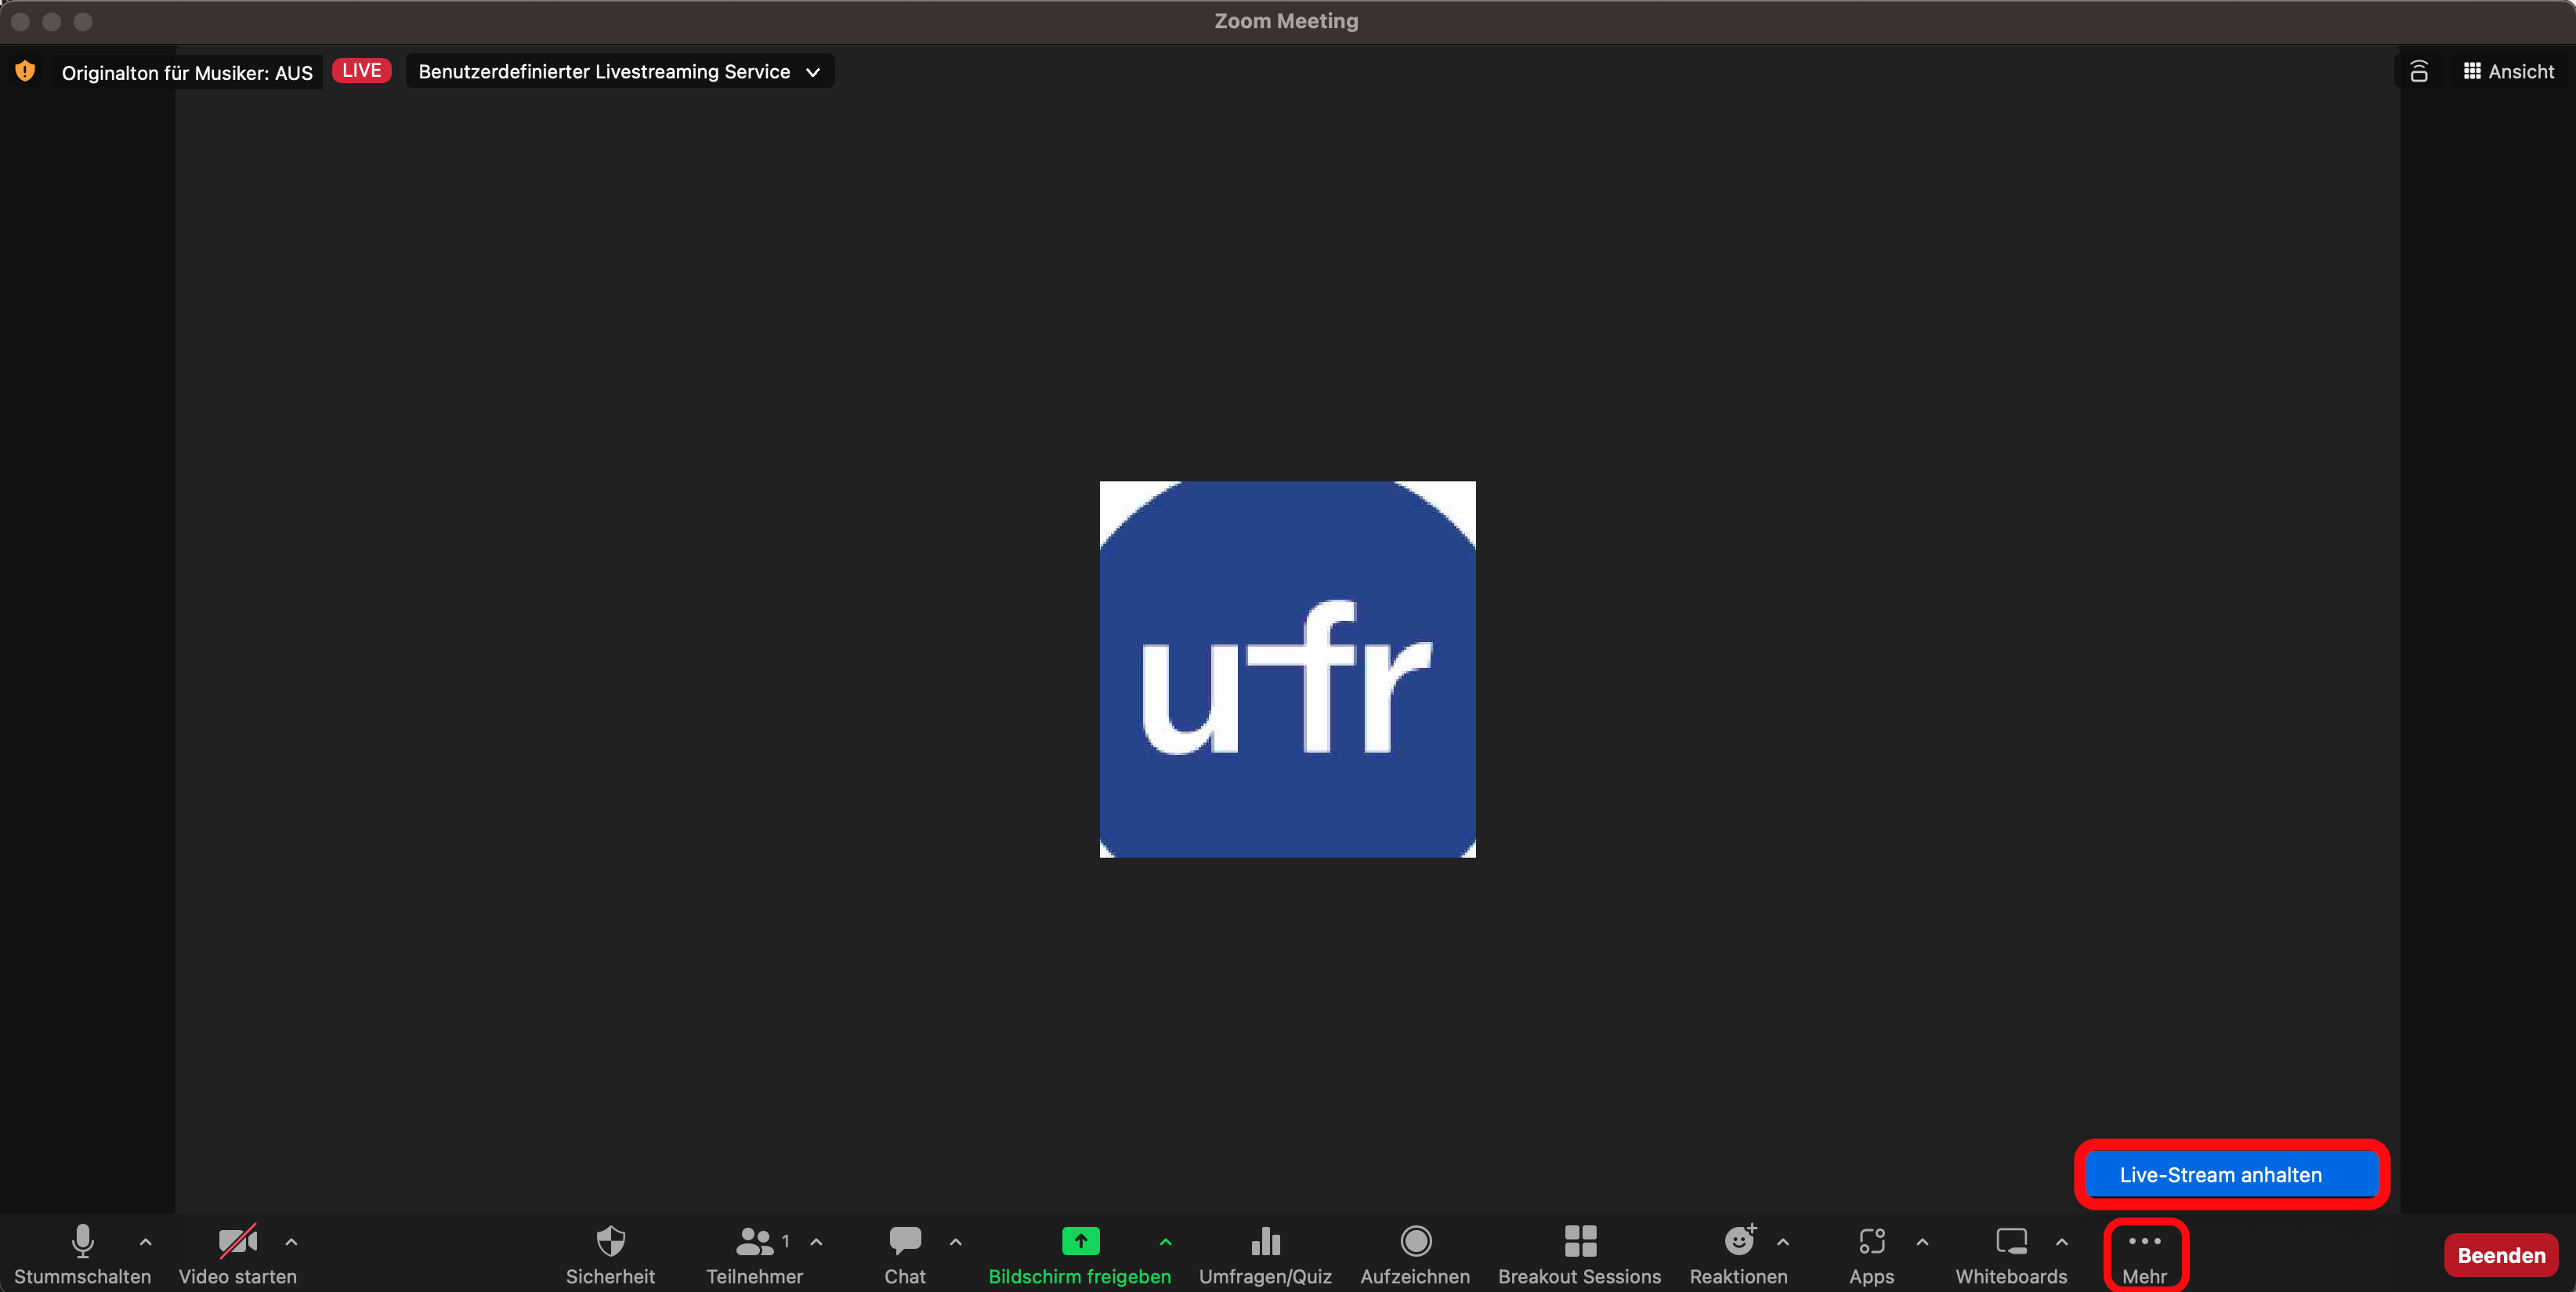
Task: Open Whiteboards
Action: pyautogui.click(x=2011, y=1255)
